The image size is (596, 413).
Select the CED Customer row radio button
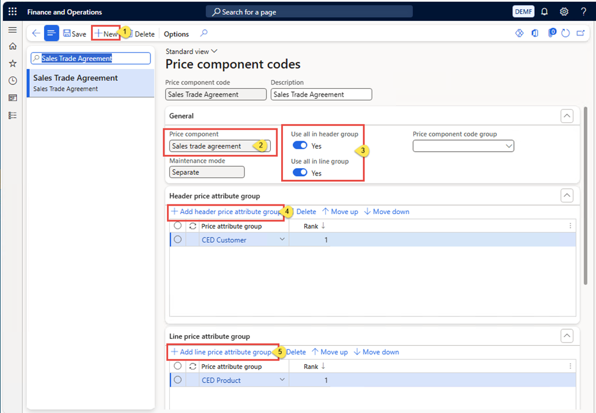[x=177, y=240]
